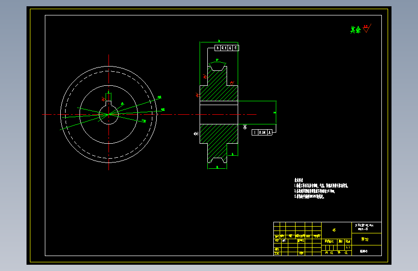The width and height of the screenshot is (418, 271).
Task: Click the datum circle below the bore line
Action: 245,127
